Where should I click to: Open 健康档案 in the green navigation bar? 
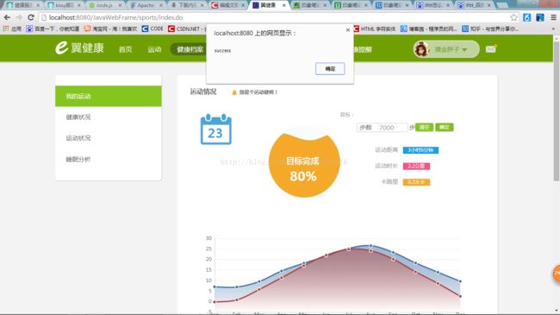click(x=190, y=49)
